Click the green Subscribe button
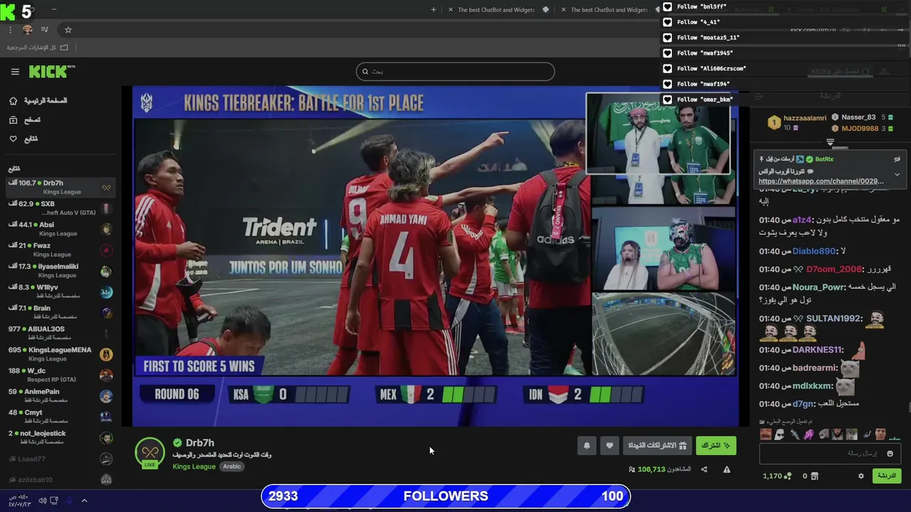This screenshot has height=512, width=911. [716, 446]
